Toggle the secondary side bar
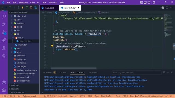 149,2
